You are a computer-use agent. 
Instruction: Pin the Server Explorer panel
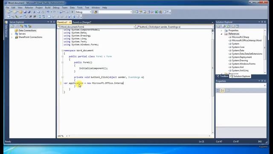51,22
